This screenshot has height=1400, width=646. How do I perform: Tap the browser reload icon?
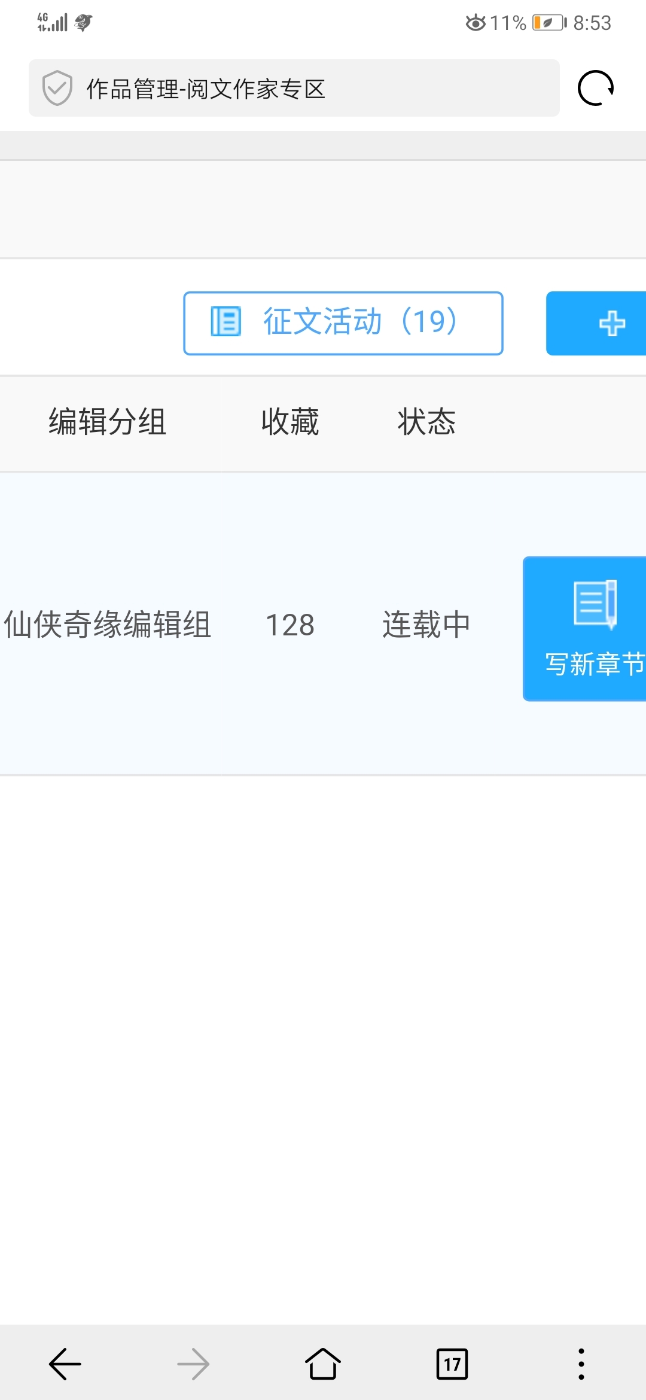596,89
